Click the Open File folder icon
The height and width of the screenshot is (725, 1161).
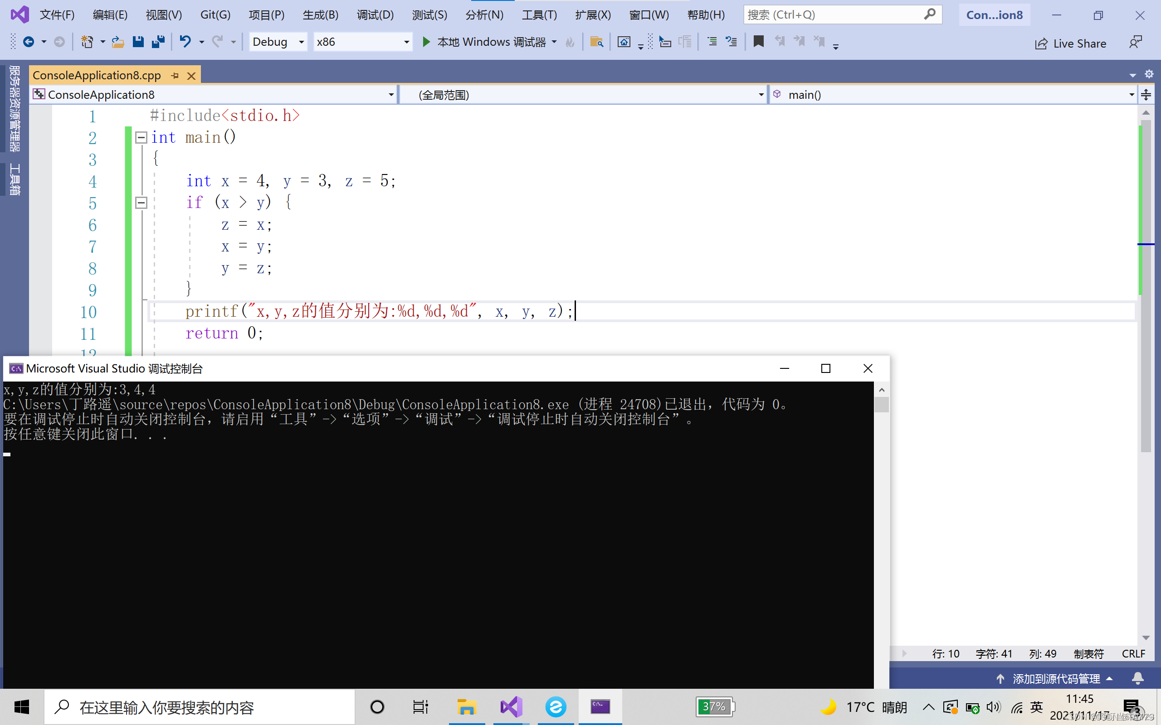(x=117, y=42)
